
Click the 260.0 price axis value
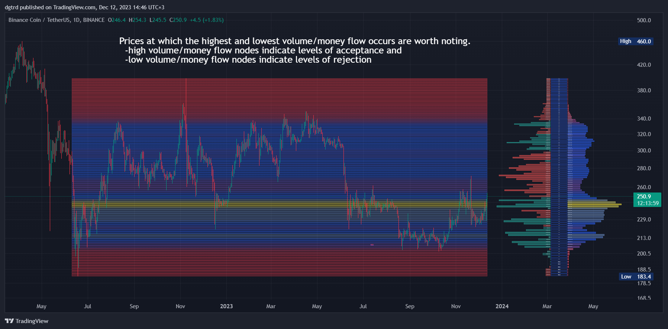(644, 187)
